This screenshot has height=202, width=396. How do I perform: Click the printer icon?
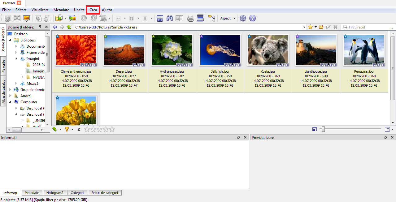[191, 18]
